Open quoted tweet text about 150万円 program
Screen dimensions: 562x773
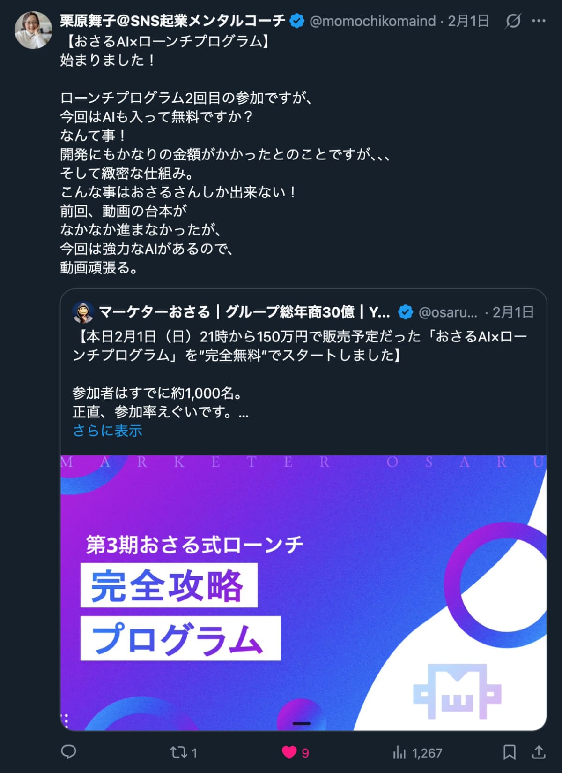point(300,346)
